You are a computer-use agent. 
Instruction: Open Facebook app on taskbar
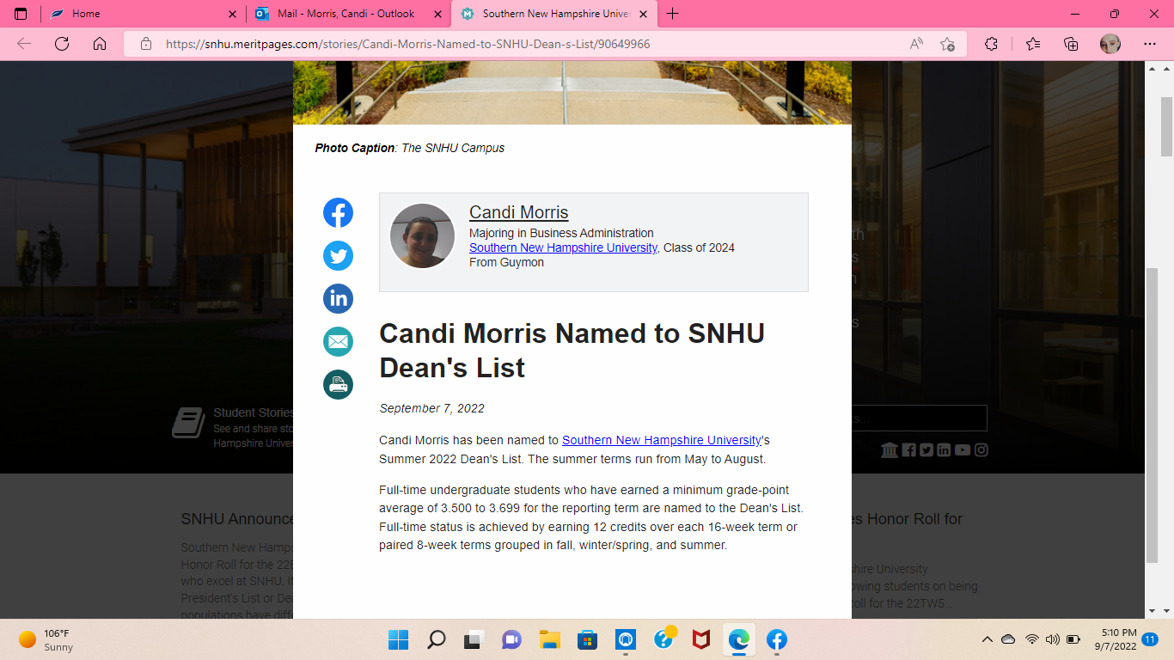[777, 639]
